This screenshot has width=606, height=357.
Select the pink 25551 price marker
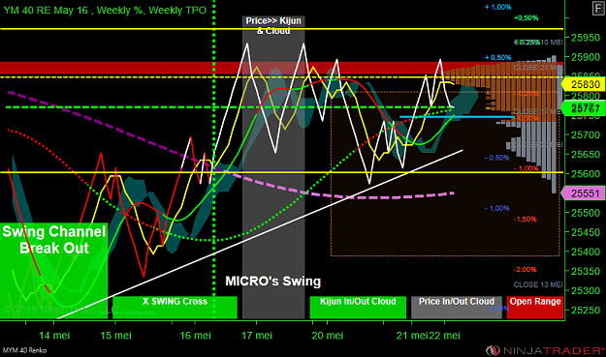583,193
